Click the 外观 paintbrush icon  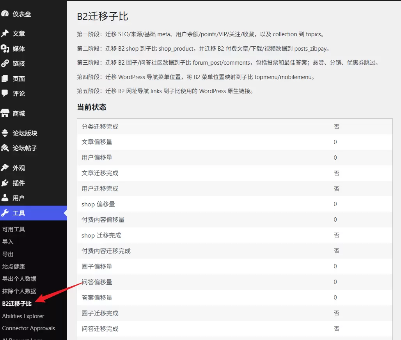click(x=5, y=168)
